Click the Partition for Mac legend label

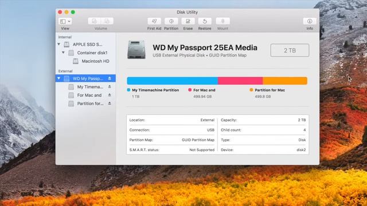[270, 90]
